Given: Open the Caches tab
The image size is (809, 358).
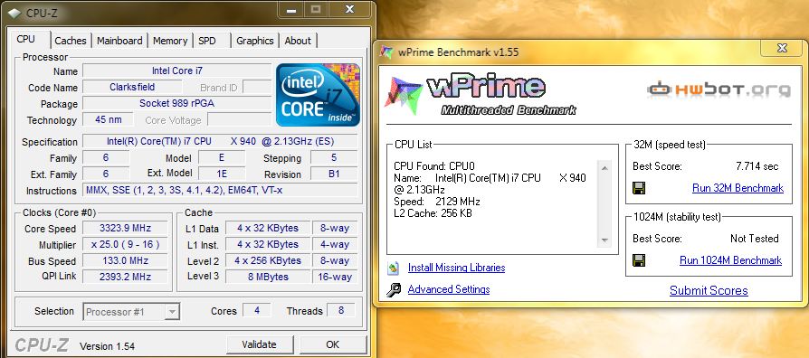Looking at the screenshot, I should click(71, 41).
